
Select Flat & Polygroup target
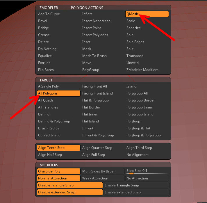point(95,100)
